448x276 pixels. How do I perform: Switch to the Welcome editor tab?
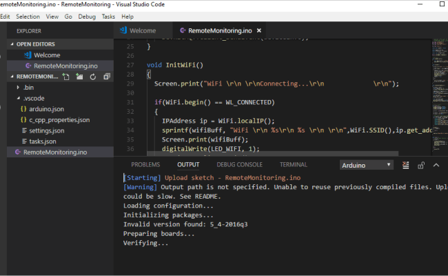pos(143,30)
